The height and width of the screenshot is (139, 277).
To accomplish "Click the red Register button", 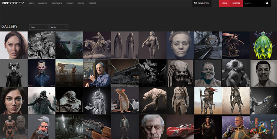I will tap(236, 3).
